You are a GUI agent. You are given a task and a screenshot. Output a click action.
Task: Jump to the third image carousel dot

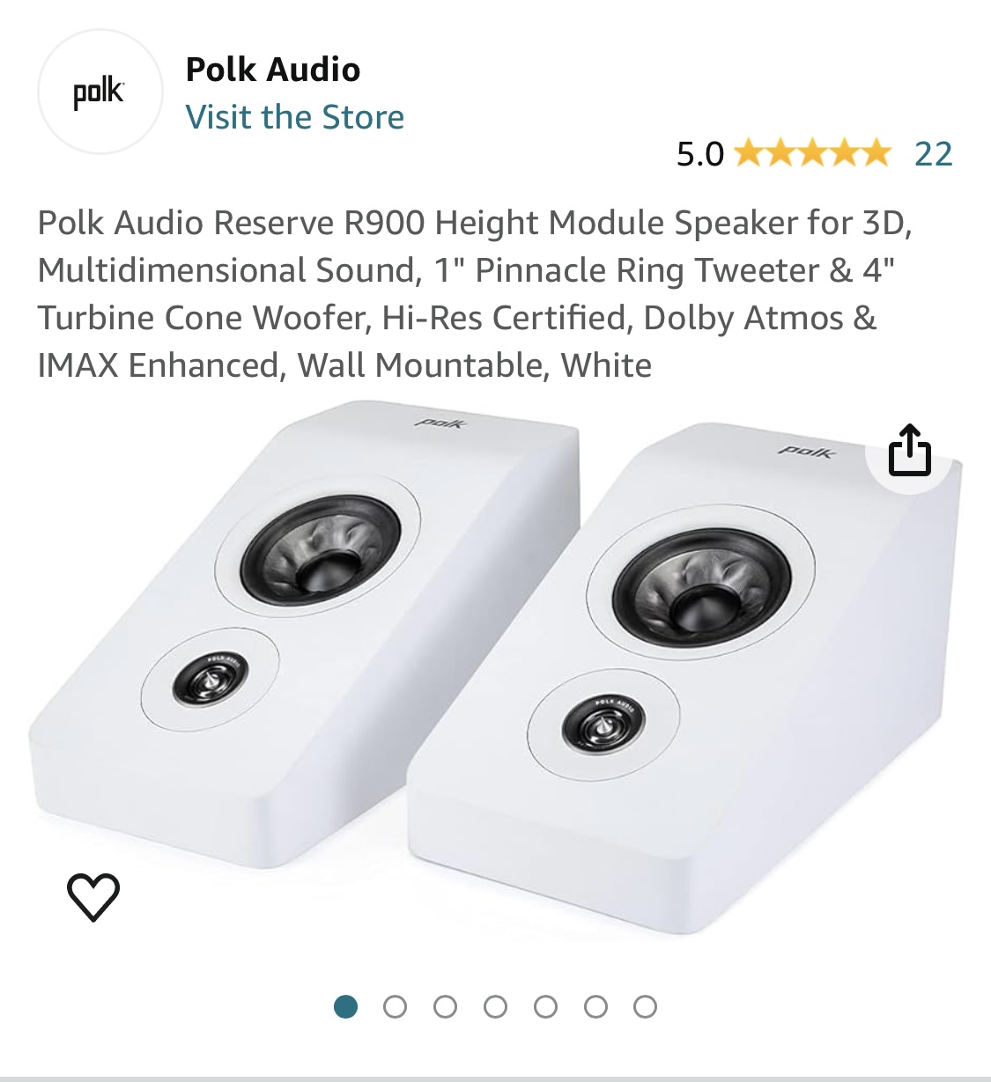(x=446, y=1006)
